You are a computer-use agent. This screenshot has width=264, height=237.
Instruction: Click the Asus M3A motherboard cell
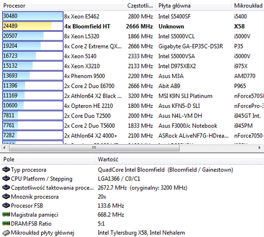171,76
